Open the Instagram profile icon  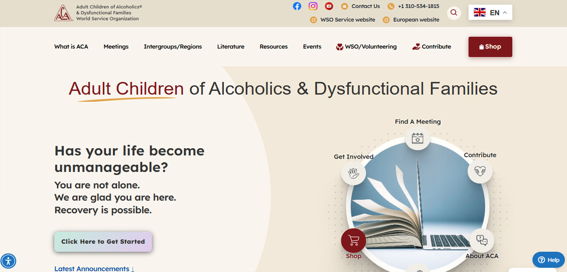[313, 6]
